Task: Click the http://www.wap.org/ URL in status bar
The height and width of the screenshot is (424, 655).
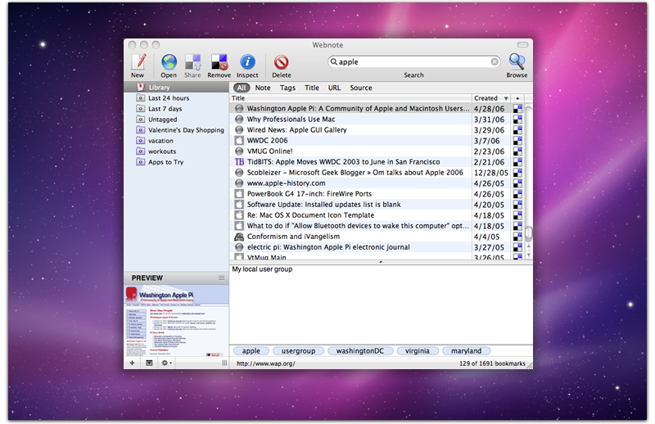Action: click(x=265, y=363)
